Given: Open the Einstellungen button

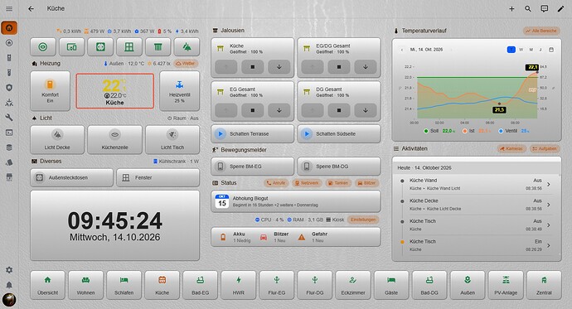Looking at the screenshot, I should point(363,220).
